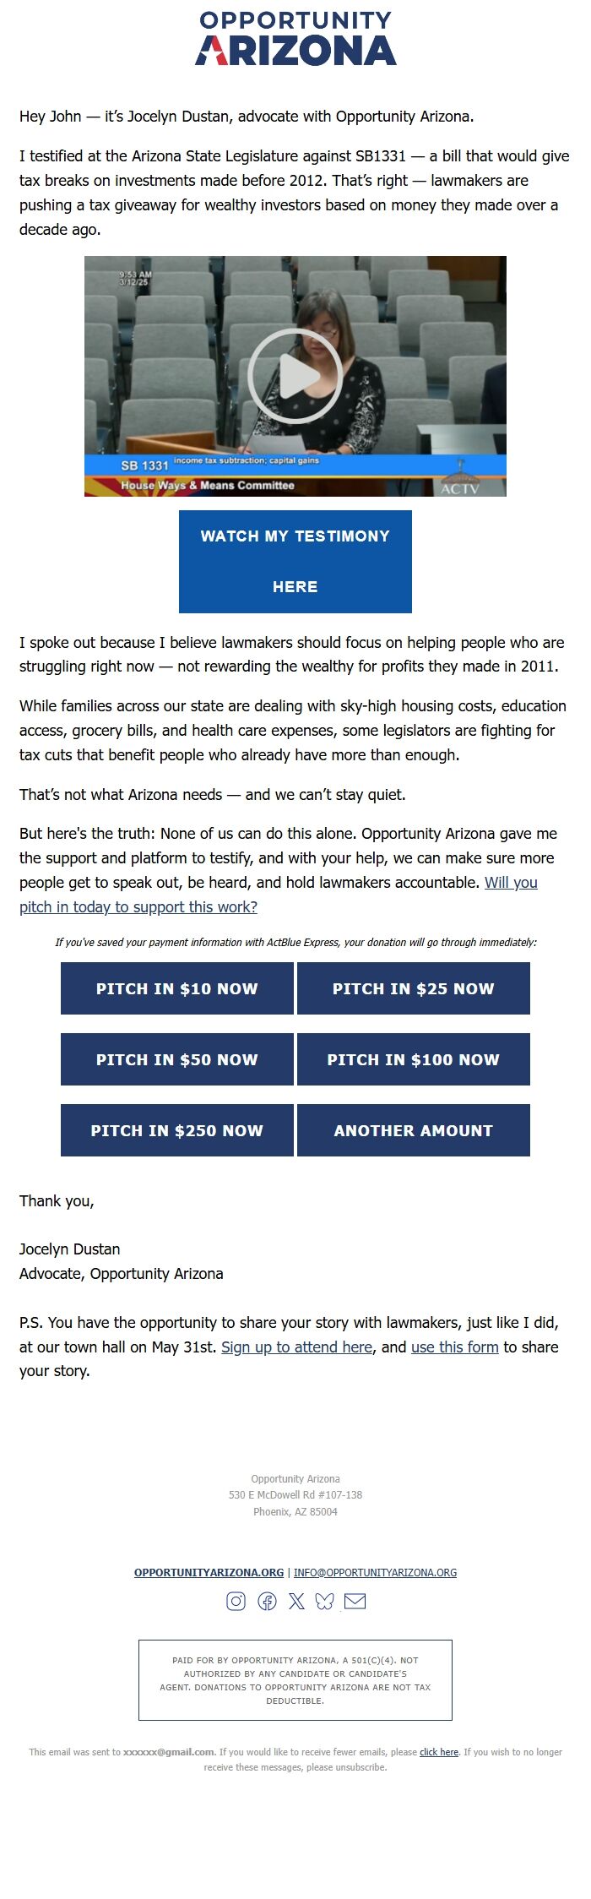Pitch in $25 now
Screen dimensions: 591x1899
tap(413, 988)
